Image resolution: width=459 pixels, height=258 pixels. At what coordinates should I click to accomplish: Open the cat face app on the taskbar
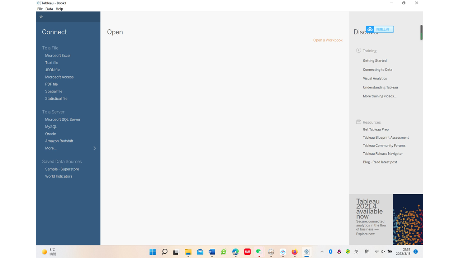pyautogui.click(x=271, y=252)
